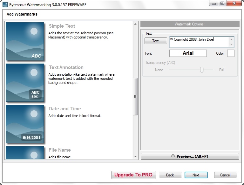Select the Text Annotation watermark thumbnail
Viewport: 244px width, 185px height.
click(x=25, y=82)
